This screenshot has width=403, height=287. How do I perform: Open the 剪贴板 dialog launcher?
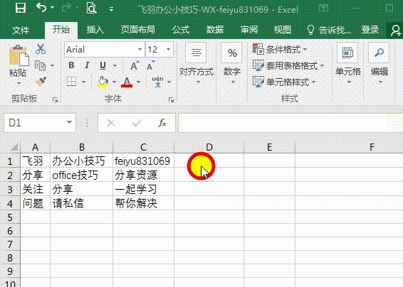coord(55,99)
